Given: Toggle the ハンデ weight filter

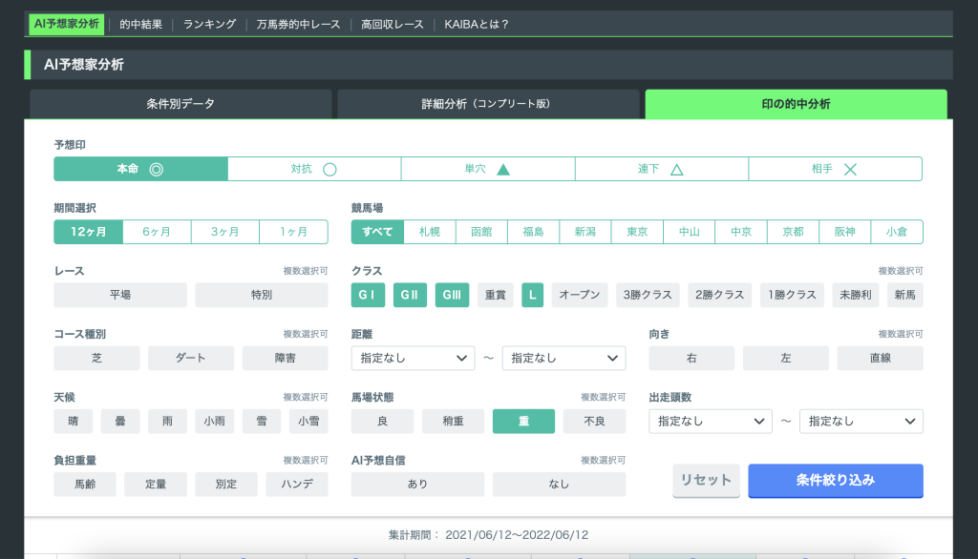Looking at the screenshot, I should tap(297, 485).
